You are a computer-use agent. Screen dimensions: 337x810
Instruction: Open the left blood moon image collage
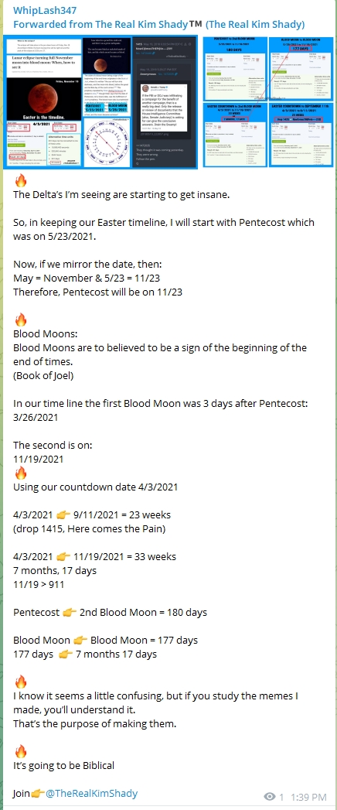pos(100,102)
